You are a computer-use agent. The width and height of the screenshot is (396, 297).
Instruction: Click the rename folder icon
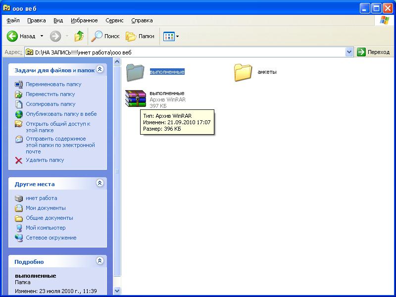(19, 85)
